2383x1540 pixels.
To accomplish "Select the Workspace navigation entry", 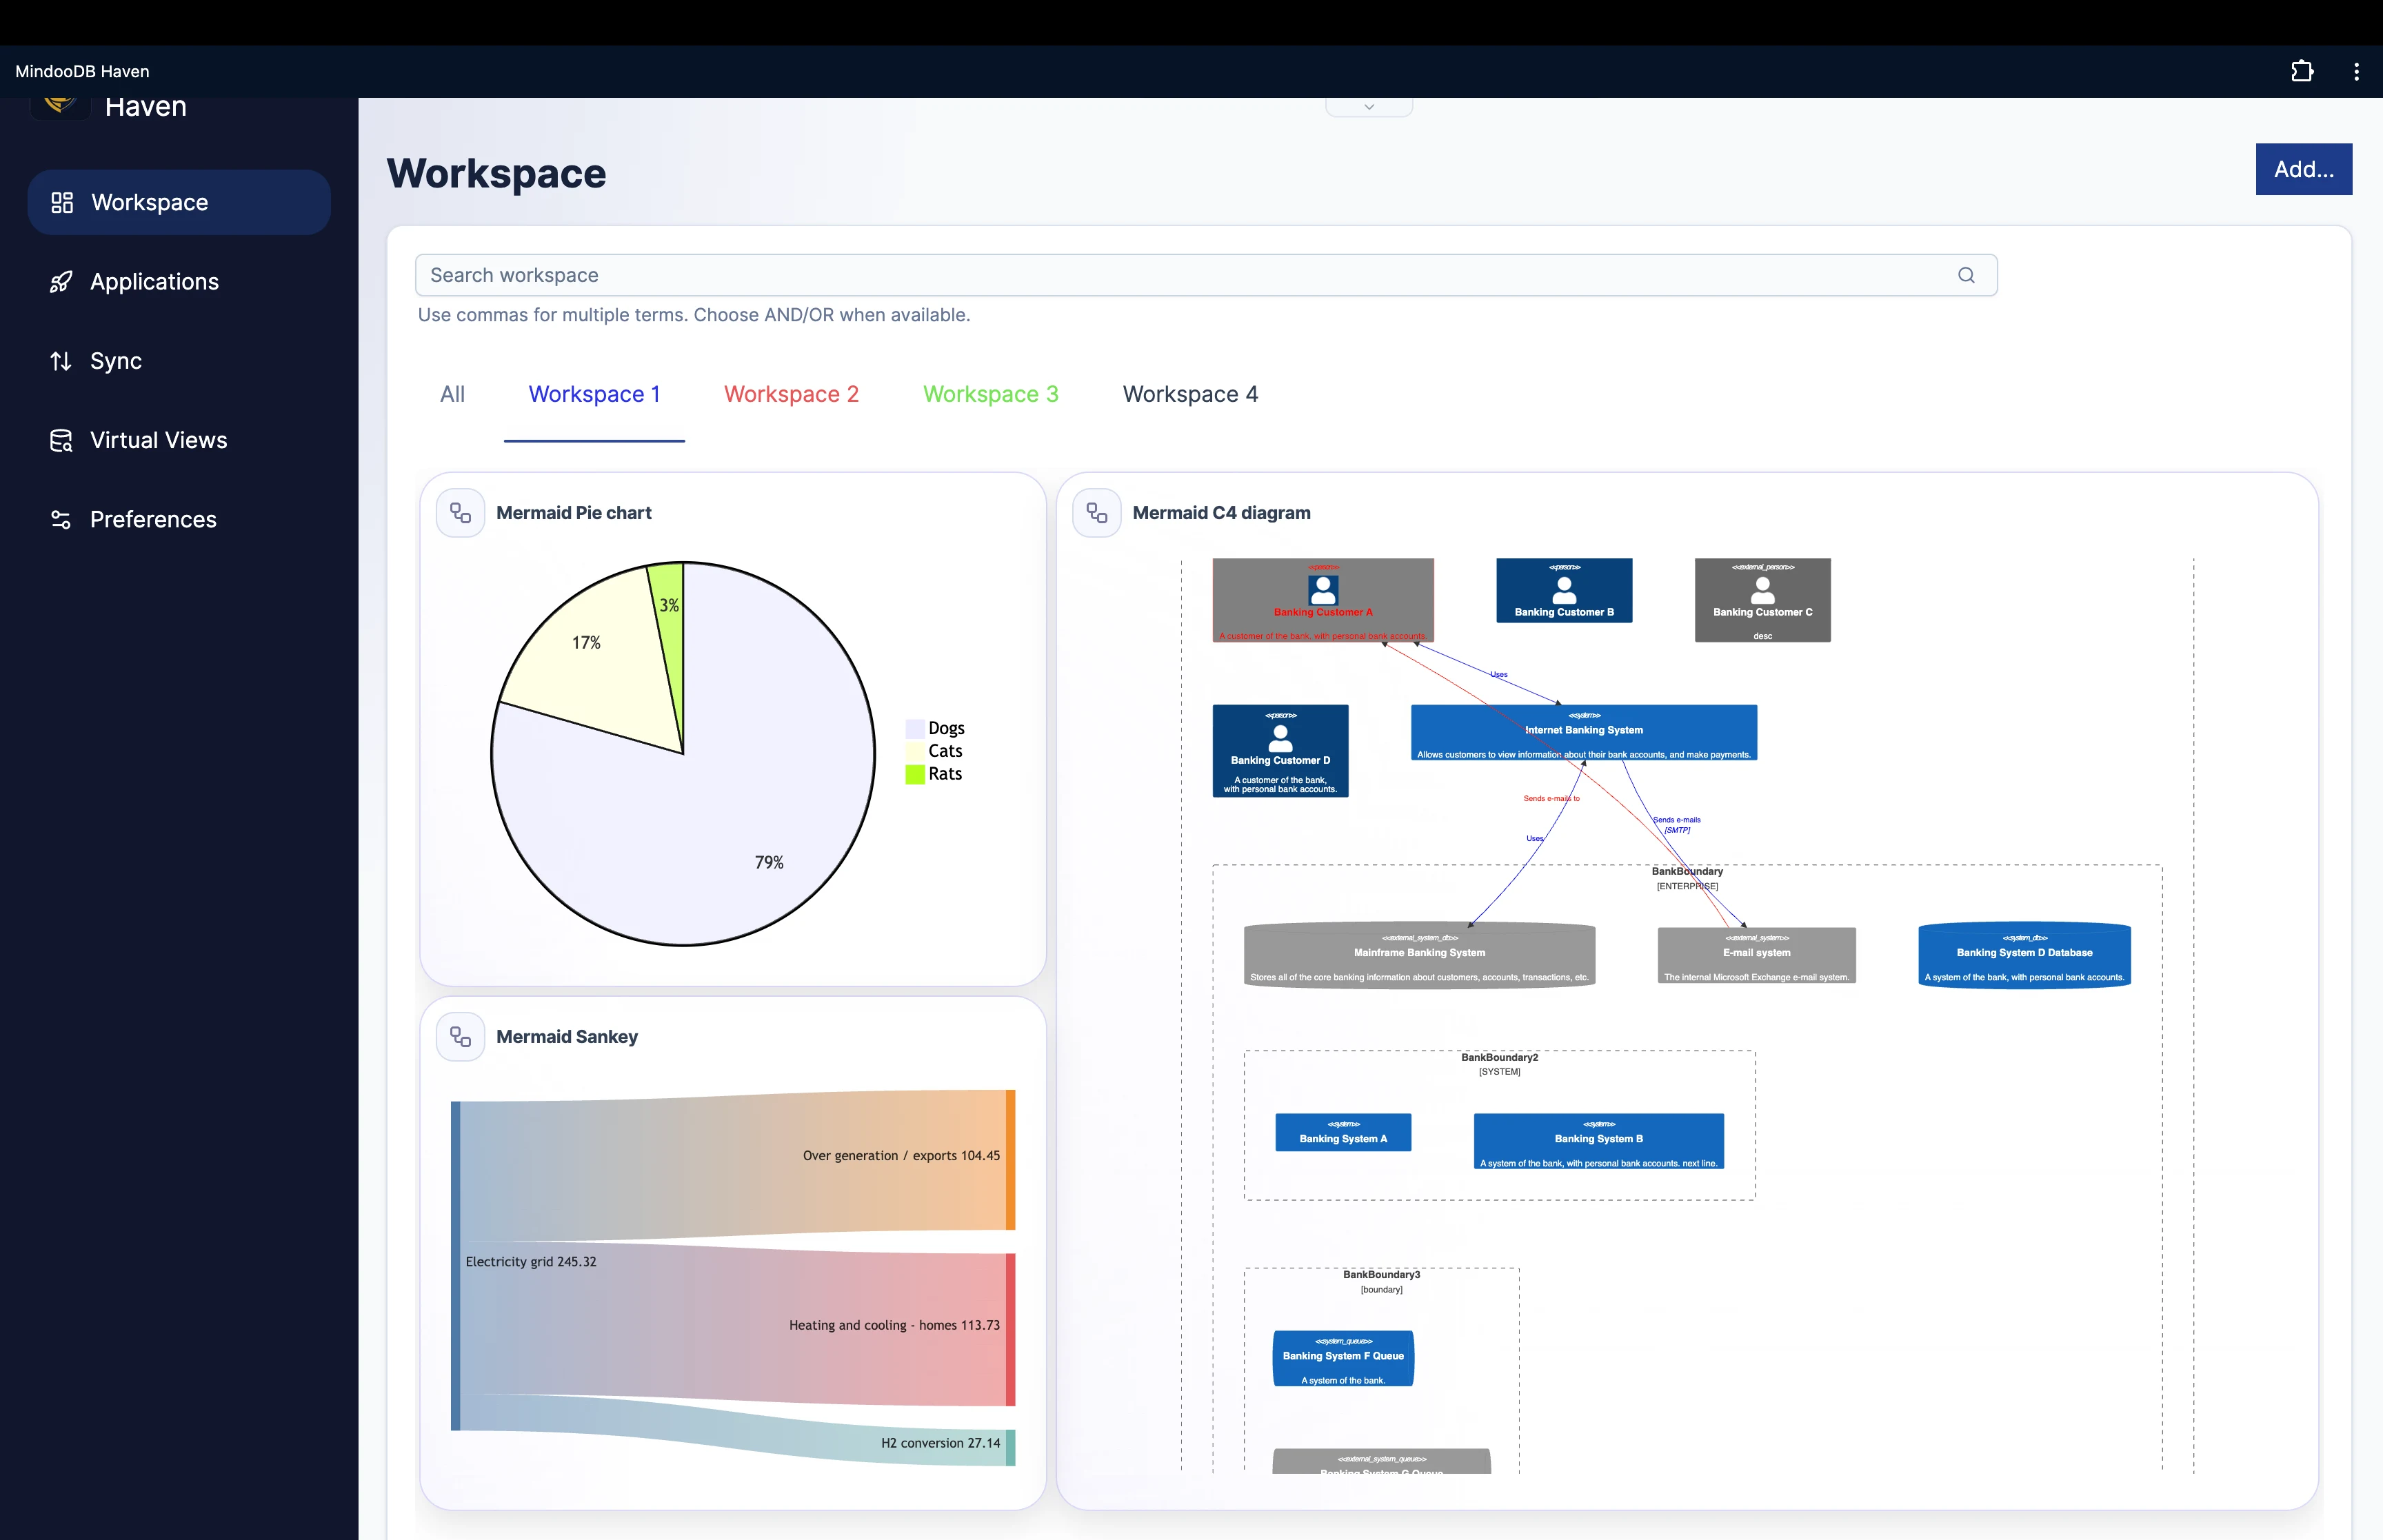I will click(150, 202).
